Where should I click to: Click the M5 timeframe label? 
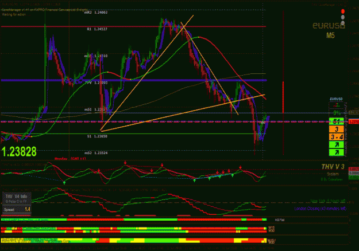[330, 36]
